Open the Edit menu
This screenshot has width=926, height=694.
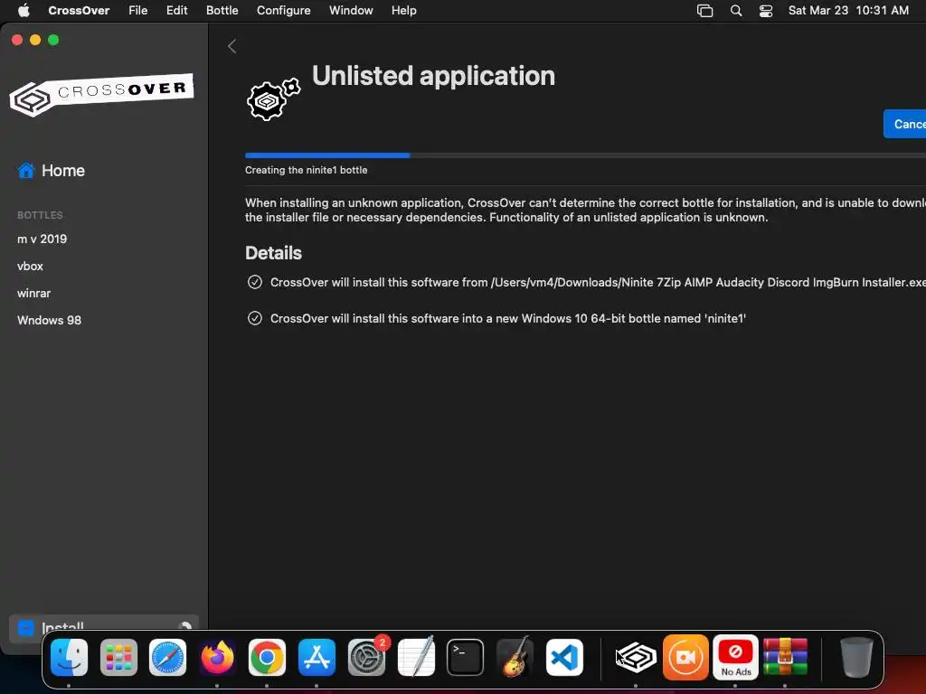(176, 11)
